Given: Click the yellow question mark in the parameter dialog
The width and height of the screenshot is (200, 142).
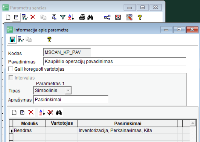Looking at the screenshot, I should [x=49, y=39].
